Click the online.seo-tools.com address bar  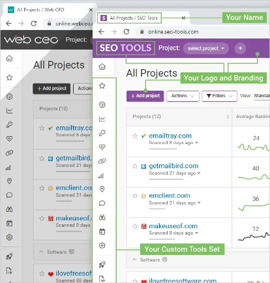(x=202, y=32)
